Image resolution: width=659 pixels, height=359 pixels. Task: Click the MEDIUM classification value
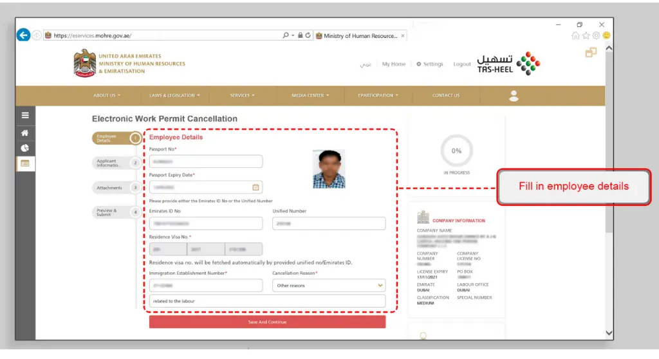(x=425, y=303)
